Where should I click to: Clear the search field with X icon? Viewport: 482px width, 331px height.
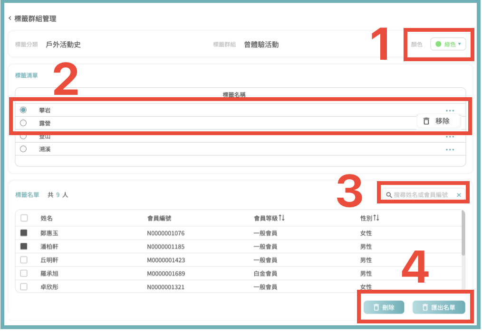[x=459, y=195]
